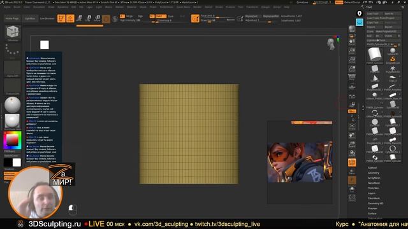Click the Actual size icon

tap(352, 60)
